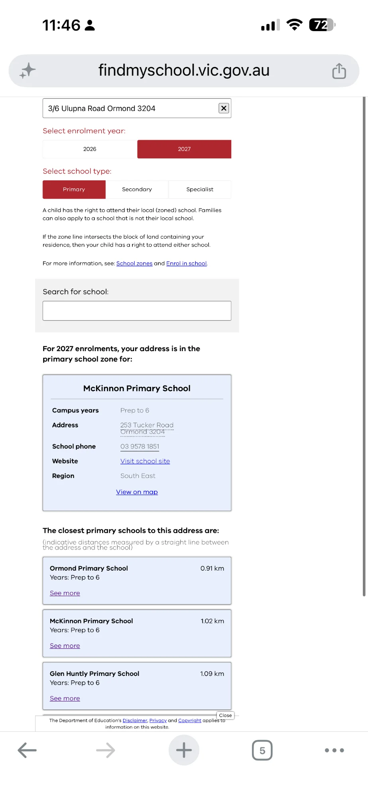Switch to Secondary school type
Screen dimensions: 368x798
(x=137, y=190)
